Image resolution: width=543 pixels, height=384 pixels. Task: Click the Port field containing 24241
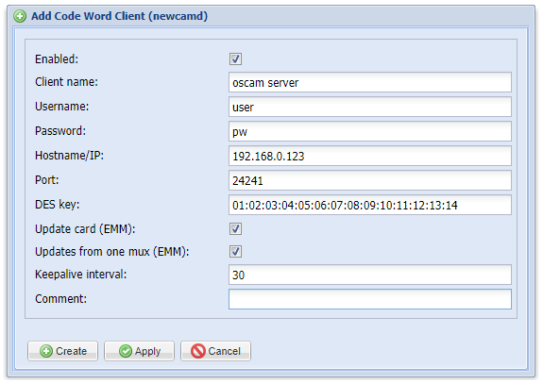pyautogui.click(x=370, y=180)
